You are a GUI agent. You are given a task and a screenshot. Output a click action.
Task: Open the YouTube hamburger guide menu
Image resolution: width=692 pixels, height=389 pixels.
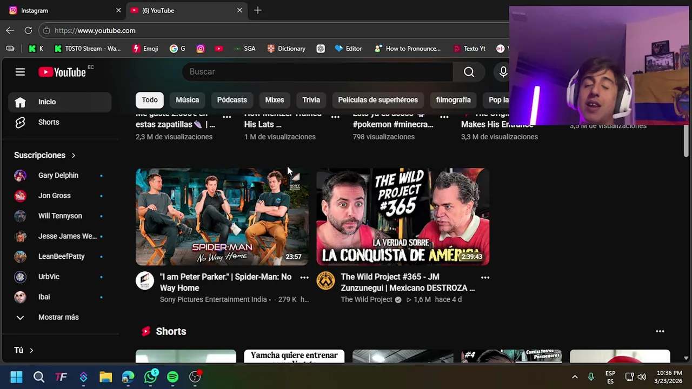coord(20,72)
